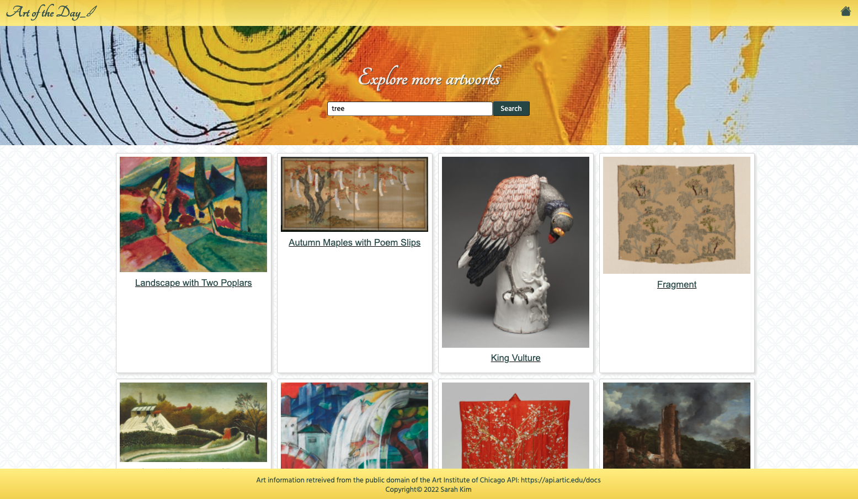Screen dimensions: 858x499
Task: Select the colorful waterfall abstract painting thumbnail
Action: (354, 426)
